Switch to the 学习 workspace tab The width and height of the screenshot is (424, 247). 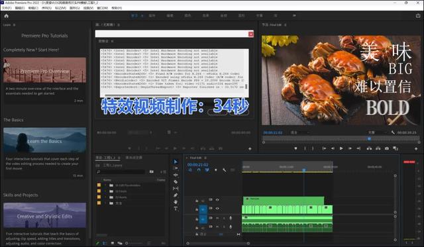134,16
